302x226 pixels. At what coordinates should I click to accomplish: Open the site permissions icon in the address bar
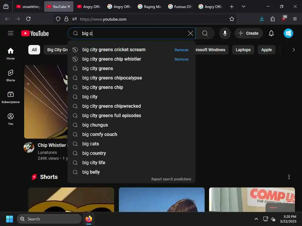[x=75, y=19]
